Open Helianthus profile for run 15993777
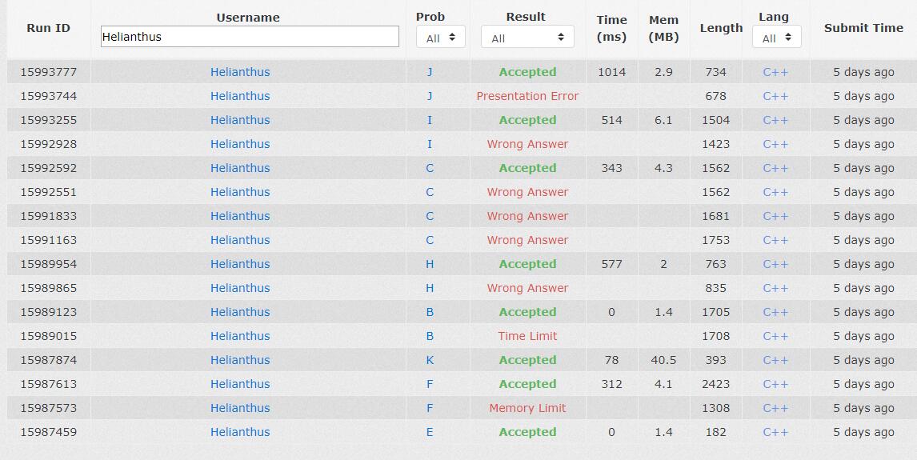 point(240,72)
